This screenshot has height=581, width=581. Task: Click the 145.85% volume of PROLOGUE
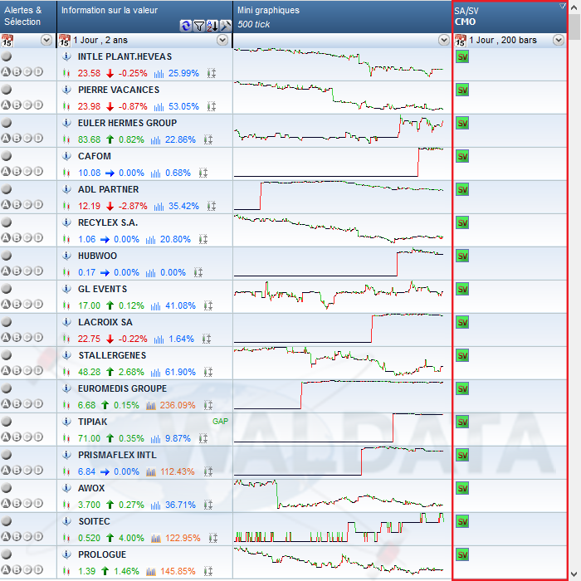click(x=178, y=571)
